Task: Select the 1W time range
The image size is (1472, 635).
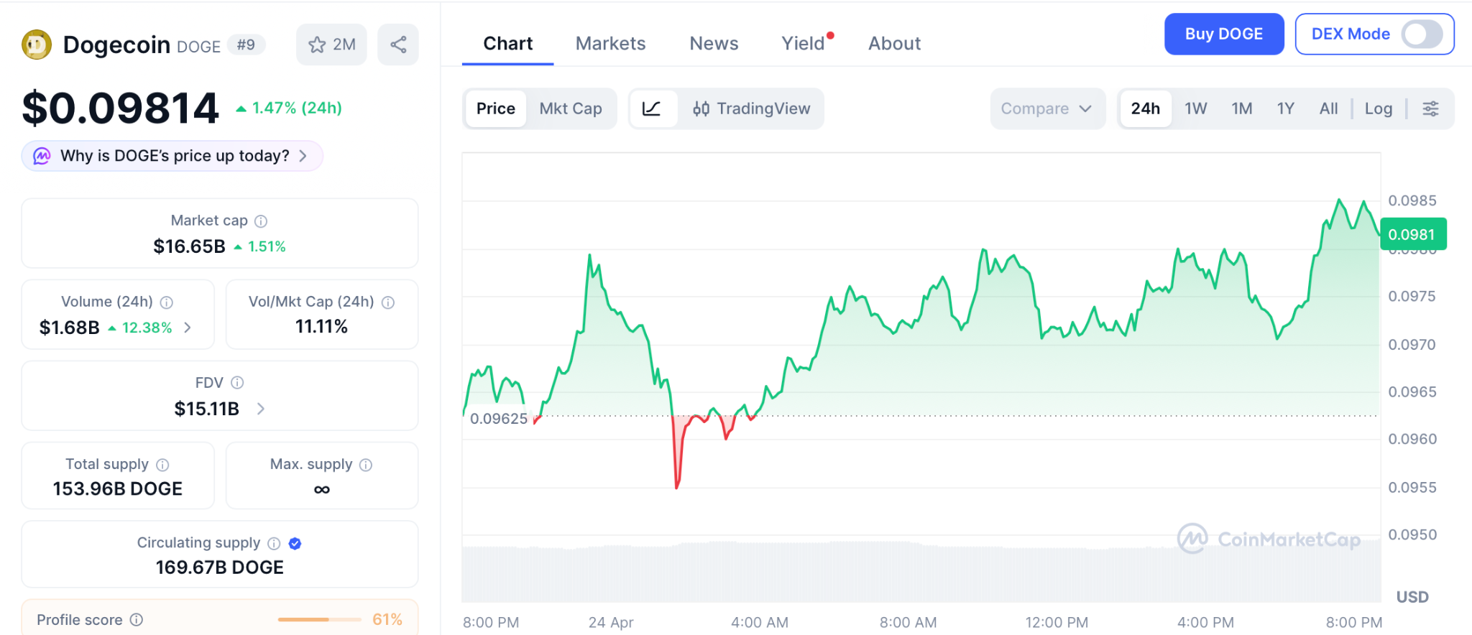Action: [1195, 108]
